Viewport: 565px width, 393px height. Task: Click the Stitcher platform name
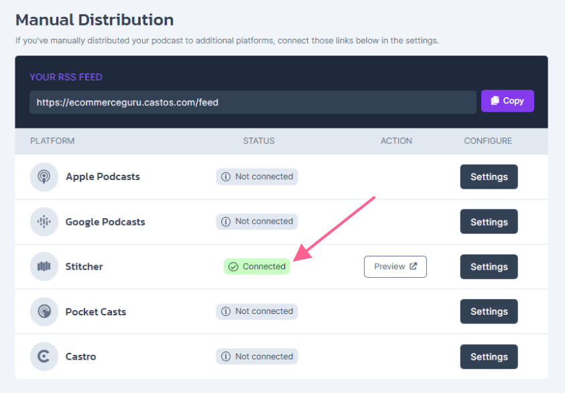[84, 266]
